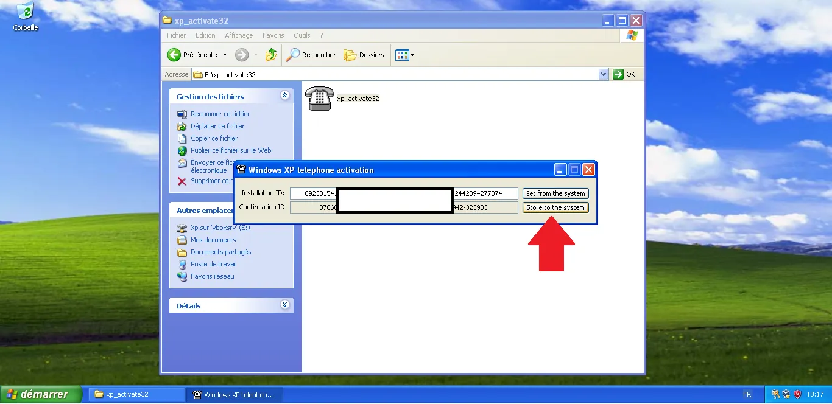Select Copier ce fichier task
832x404 pixels.
214,138
